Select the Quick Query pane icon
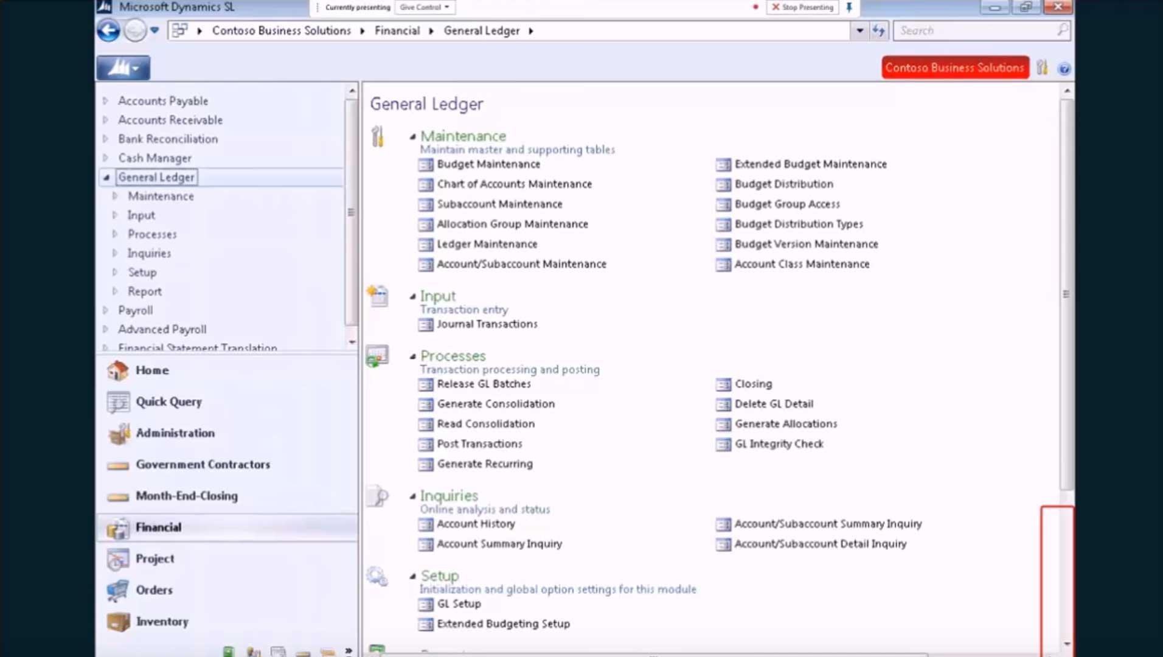 [118, 402]
